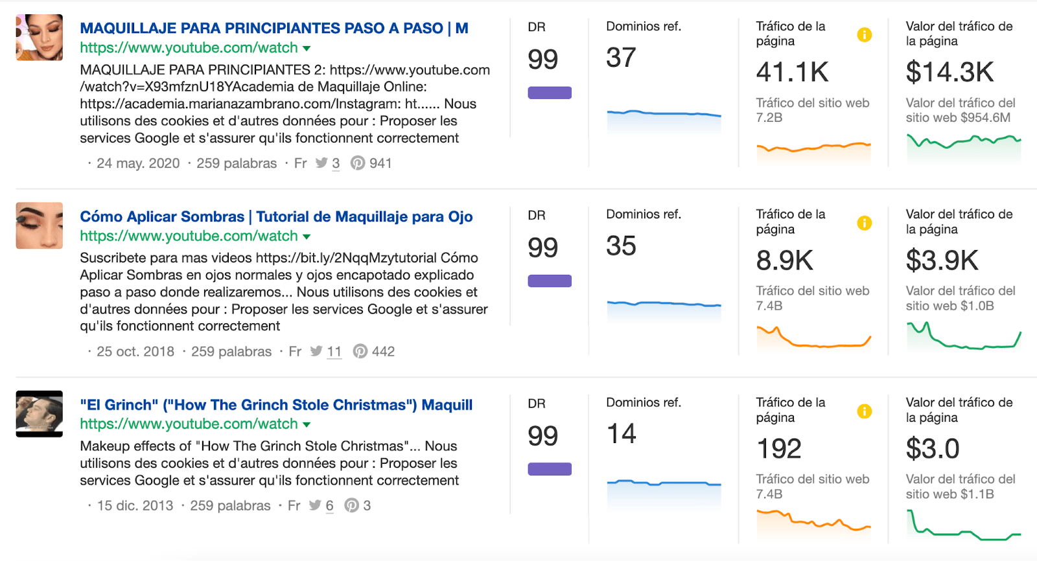
Task: Click Twitter icon in Cómo Aplicar Sombras result
Action: pos(316,351)
